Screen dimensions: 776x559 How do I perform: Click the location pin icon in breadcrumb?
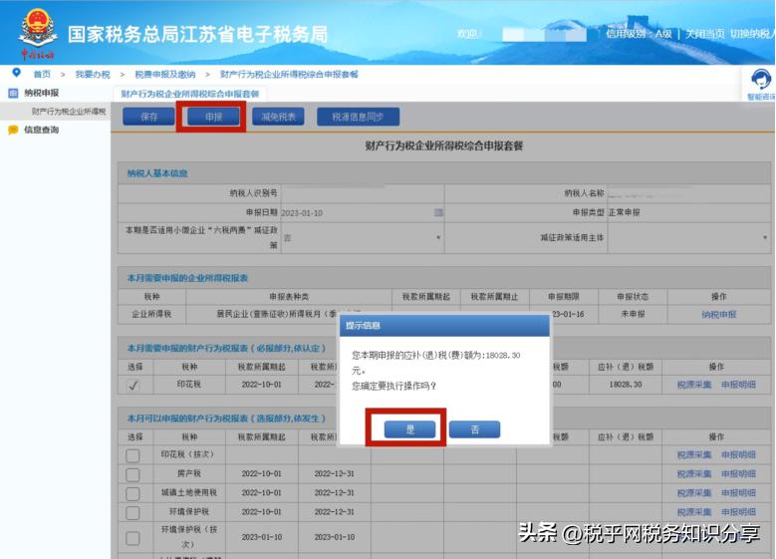pyautogui.click(x=16, y=73)
